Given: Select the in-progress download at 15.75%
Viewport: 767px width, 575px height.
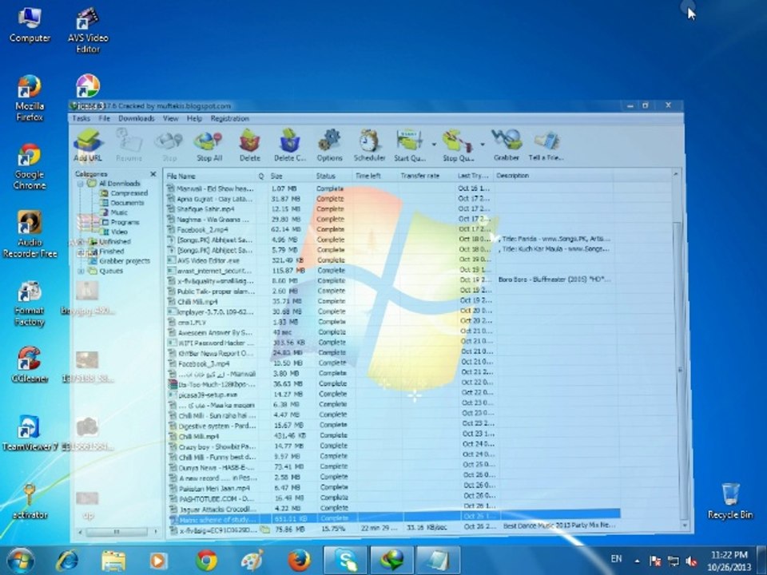Looking at the screenshot, I should click(x=394, y=529).
